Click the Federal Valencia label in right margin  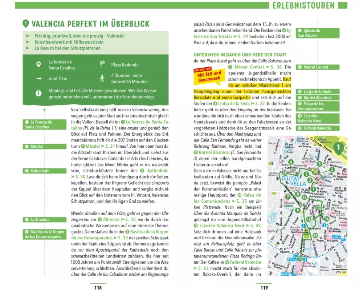click(318, 128)
